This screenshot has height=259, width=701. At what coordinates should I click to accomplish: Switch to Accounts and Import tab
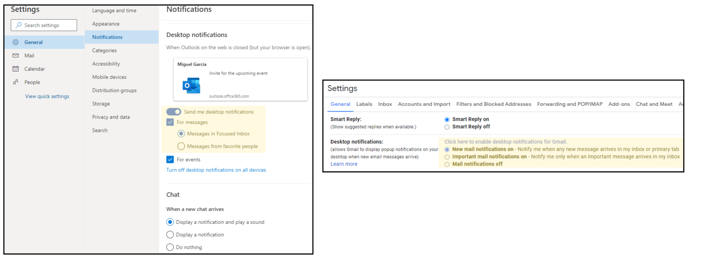click(424, 104)
